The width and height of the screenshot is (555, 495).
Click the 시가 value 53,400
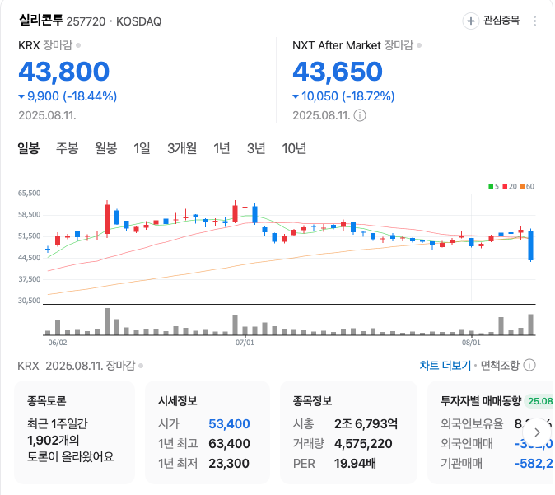[x=229, y=424]
